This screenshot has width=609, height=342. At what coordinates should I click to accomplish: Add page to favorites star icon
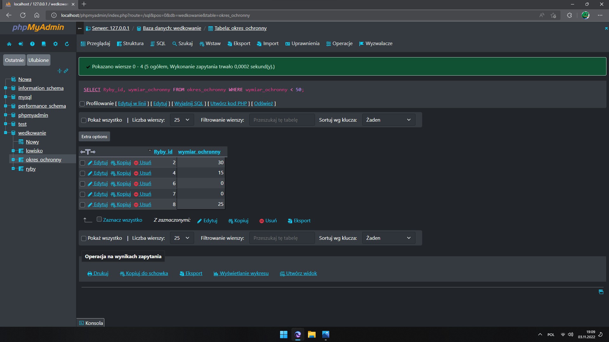pyautogui.click(x=553, y=15)
